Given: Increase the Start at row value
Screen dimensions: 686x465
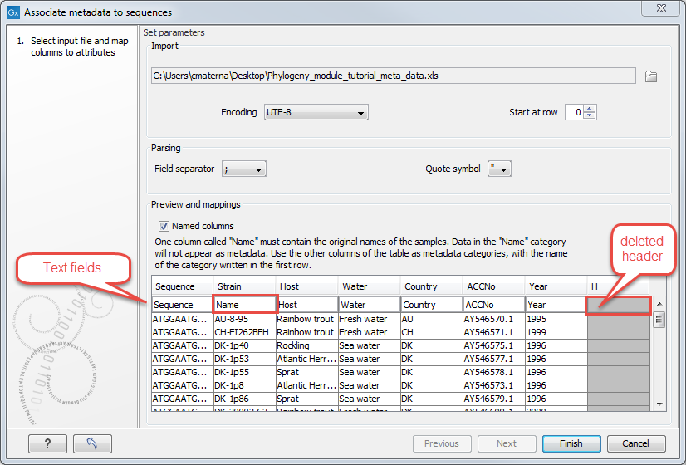Looking at the screenshot, I should 590,109.
